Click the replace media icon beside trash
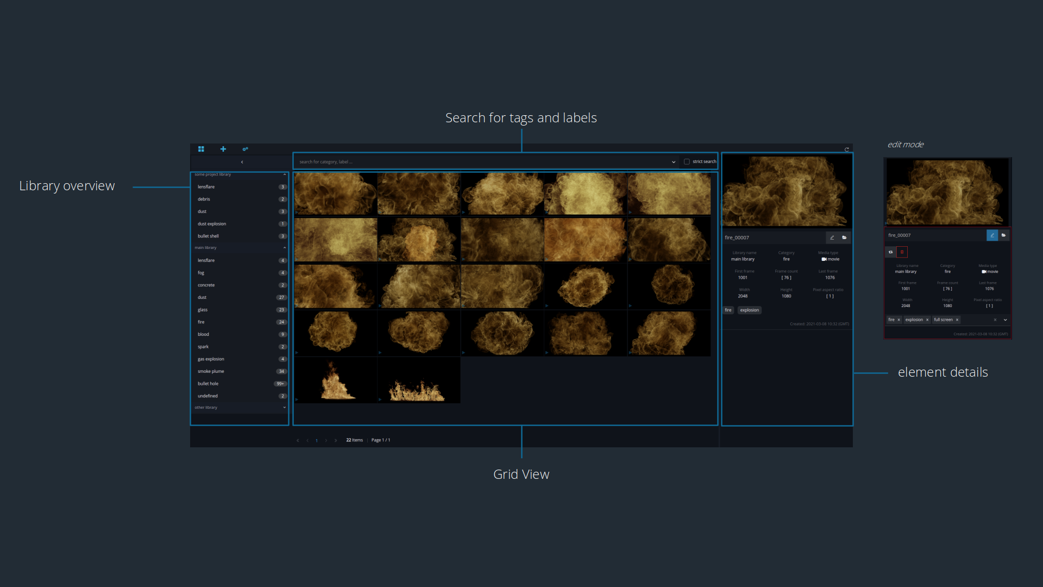 point(890,252)
